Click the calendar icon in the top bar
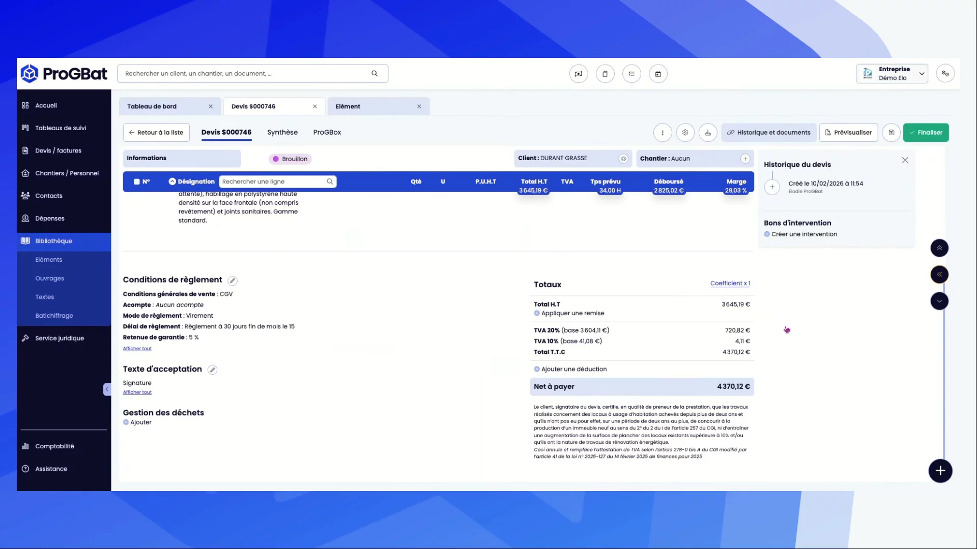Viewport: 977px width, 549px height. 658,74
